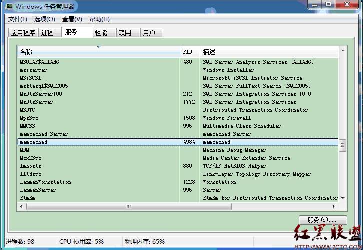The image size is (363, 250).
Task: Click the TCP/IP NetBIOS Helper description
Action: [234, 166]
